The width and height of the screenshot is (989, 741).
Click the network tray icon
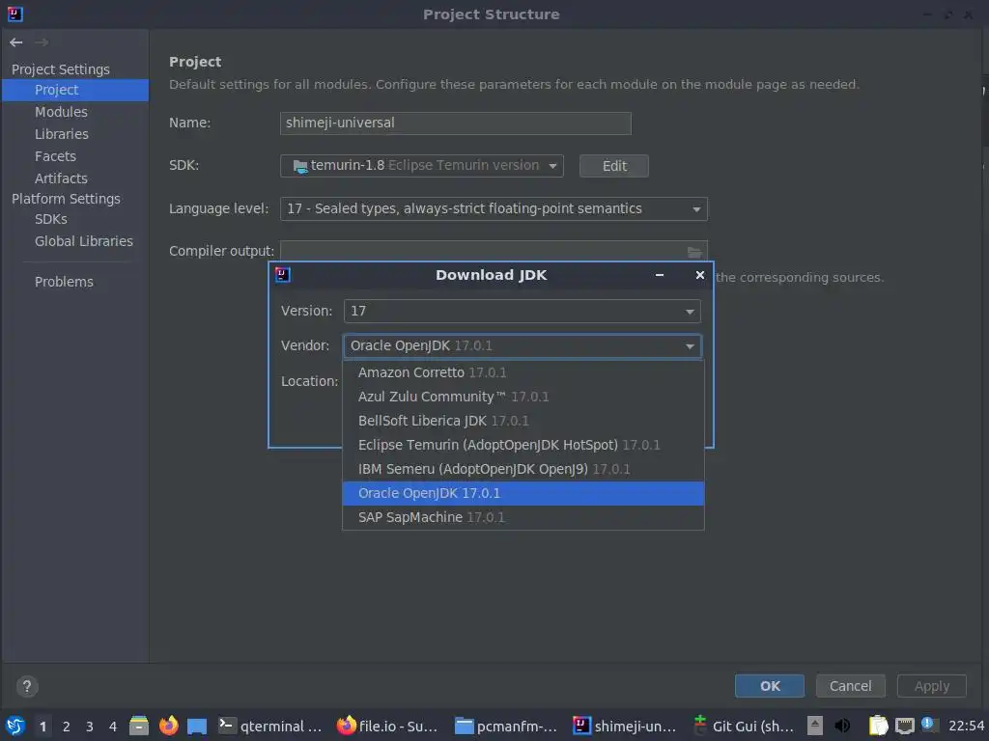point(904,726)
